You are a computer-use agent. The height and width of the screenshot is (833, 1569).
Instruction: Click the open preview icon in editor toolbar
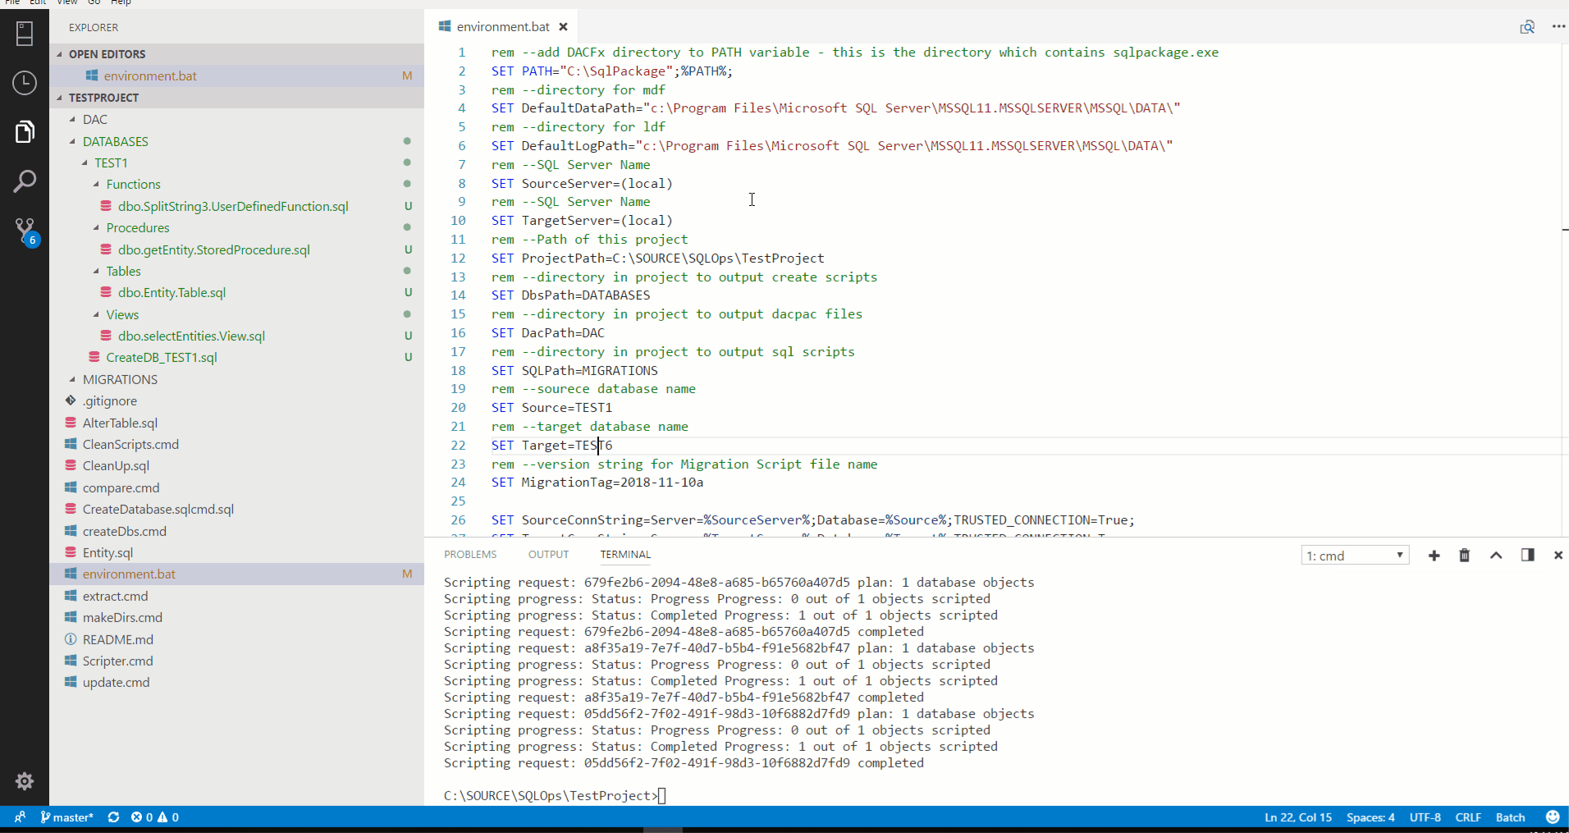[1527, 27]
